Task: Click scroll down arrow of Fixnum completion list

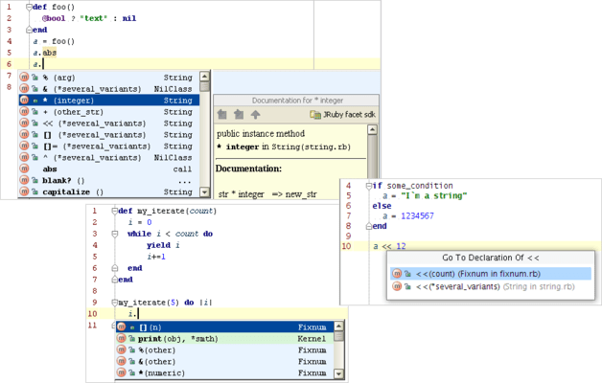Action: [338, 373]
